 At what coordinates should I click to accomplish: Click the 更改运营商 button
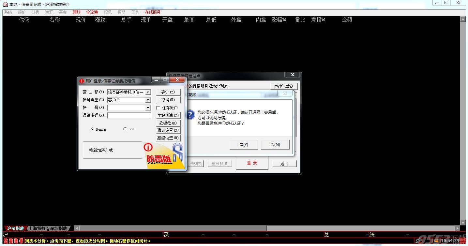pyautogui.click(x=284, y=86)
